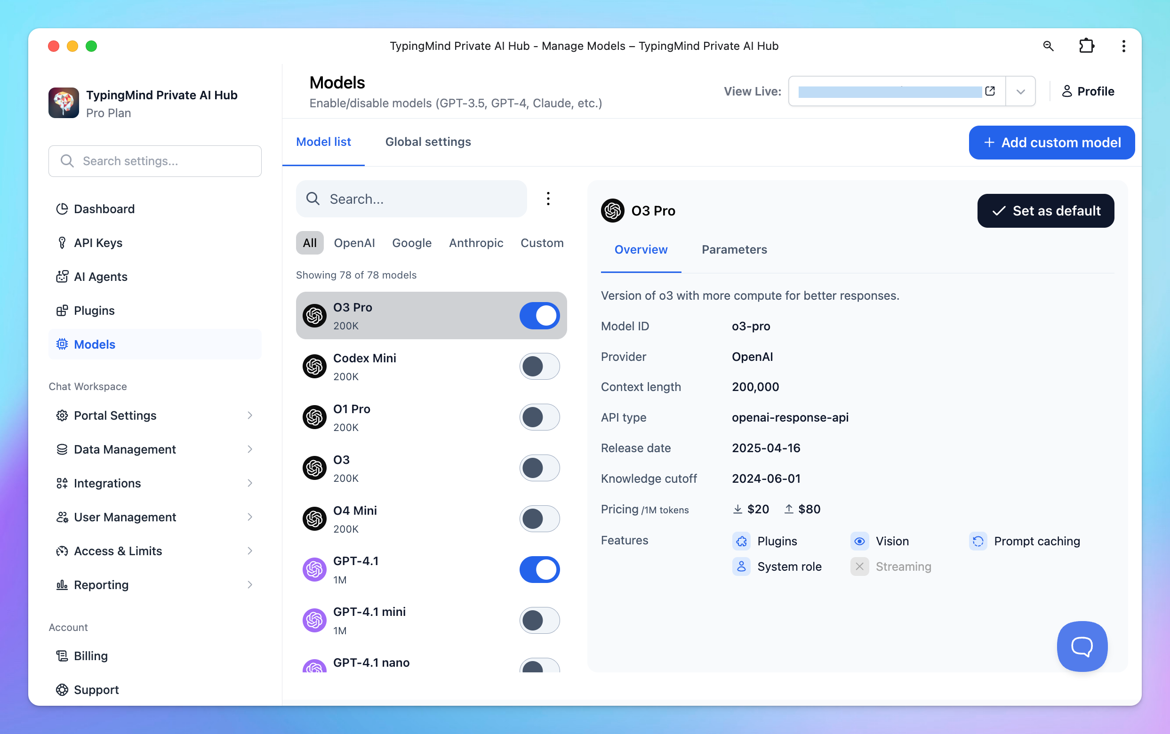Set O3 Pro as default
The image size is (1170, 734).
click(1046, 211)
